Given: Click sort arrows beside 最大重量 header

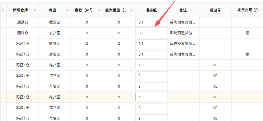Looking at the screenshot, I should (x=131, y=10).
